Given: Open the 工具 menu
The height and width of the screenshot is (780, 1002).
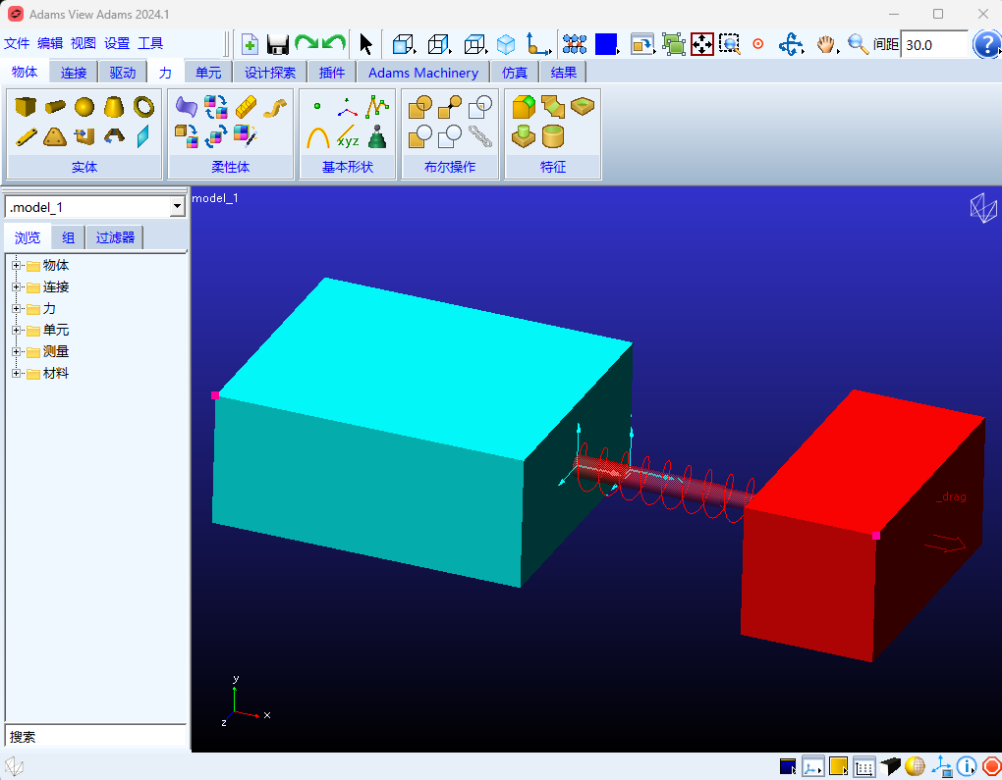Looking at the screenshot, I should click(x=150, y=43).
